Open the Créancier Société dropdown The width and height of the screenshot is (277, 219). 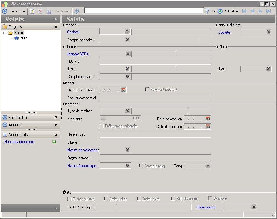tap(127, 32)
